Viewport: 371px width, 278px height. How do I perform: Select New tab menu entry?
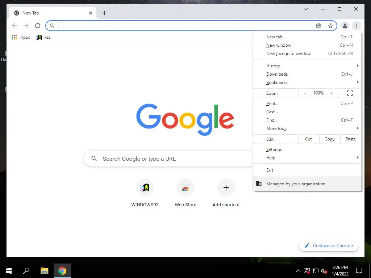click(x=307, y=37)
